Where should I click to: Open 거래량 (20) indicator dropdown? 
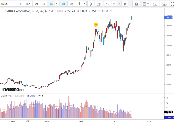click(13, 96)
